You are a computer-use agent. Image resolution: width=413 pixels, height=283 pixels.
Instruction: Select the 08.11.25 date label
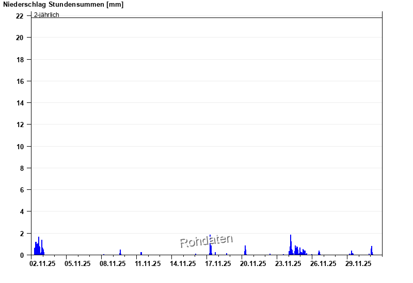(113, 263)
